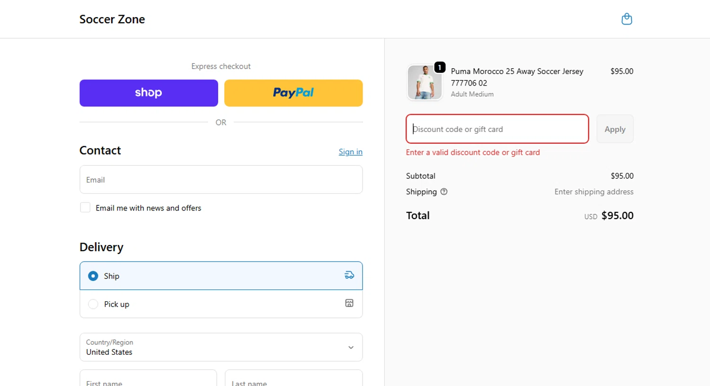Screen dimensions: 710x386
Task: Click the Adult Medium variant text
Action: click(472, 94)
